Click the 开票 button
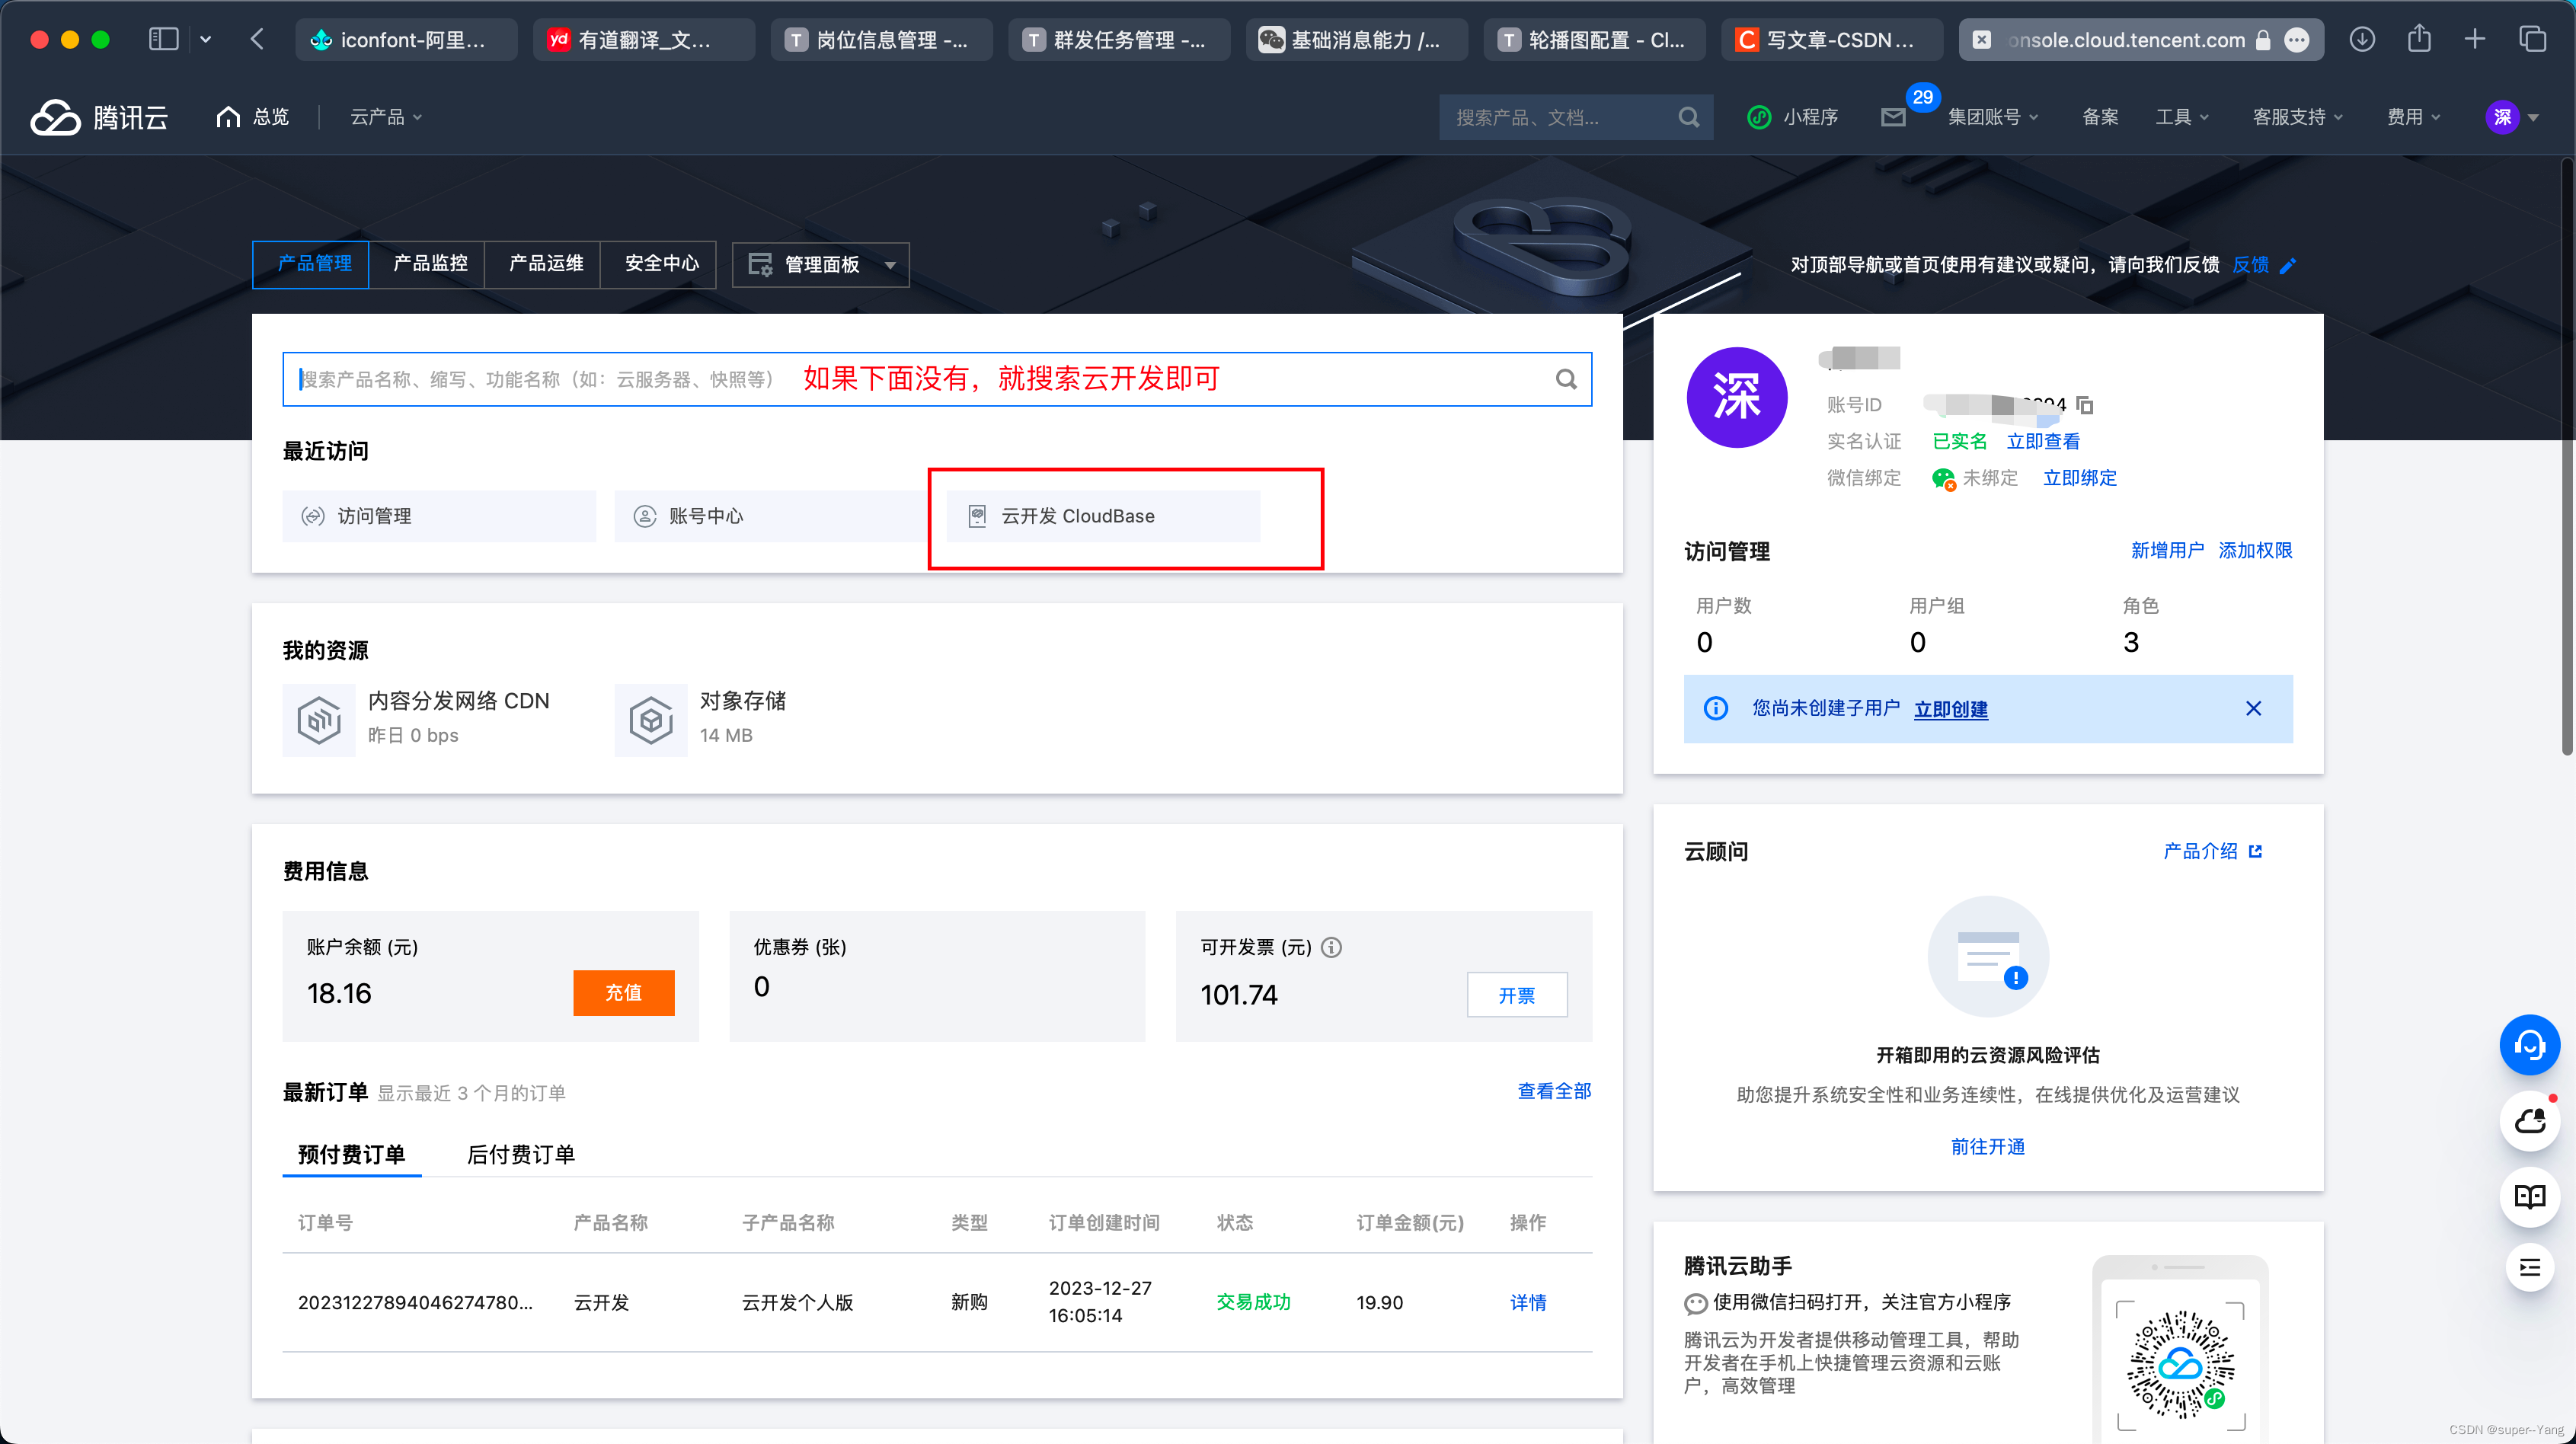The width and height of the screenshot is (2576, 1444). tap(1516, 995)
